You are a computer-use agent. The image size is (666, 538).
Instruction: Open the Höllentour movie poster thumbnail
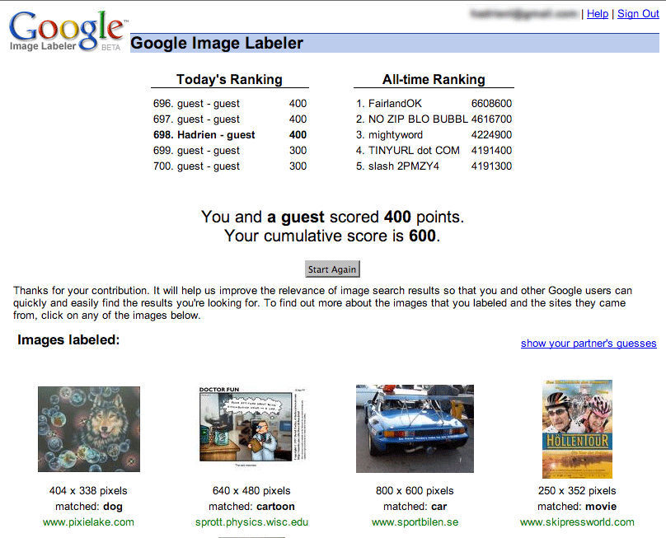tap(577, 429)
